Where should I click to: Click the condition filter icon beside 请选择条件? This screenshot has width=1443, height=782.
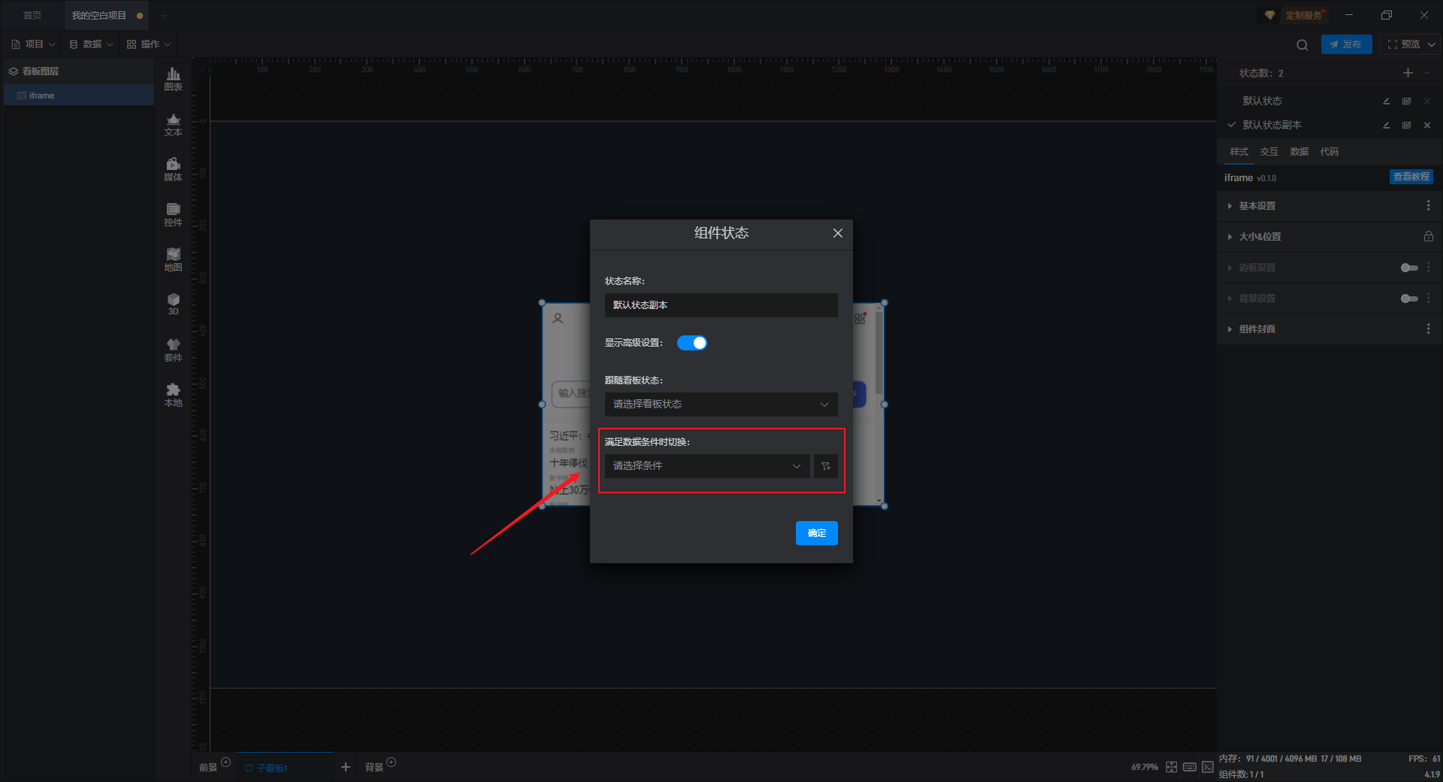[826, 466]
